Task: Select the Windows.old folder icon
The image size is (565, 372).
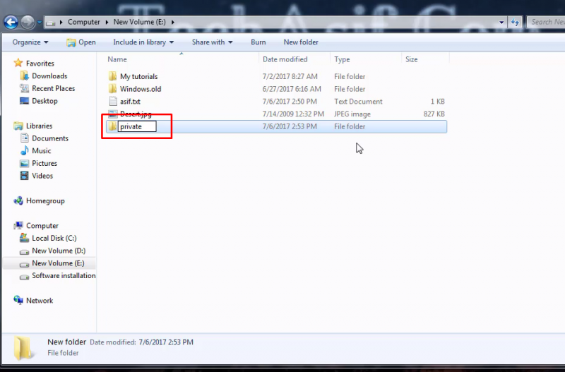Action: (113, 89)
